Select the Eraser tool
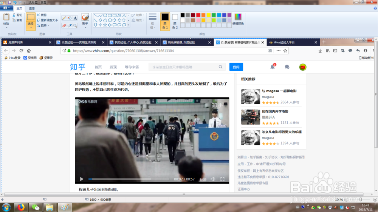Image resolution: width=378 pixels, height=212 pixels. click(x=64, y=25)
